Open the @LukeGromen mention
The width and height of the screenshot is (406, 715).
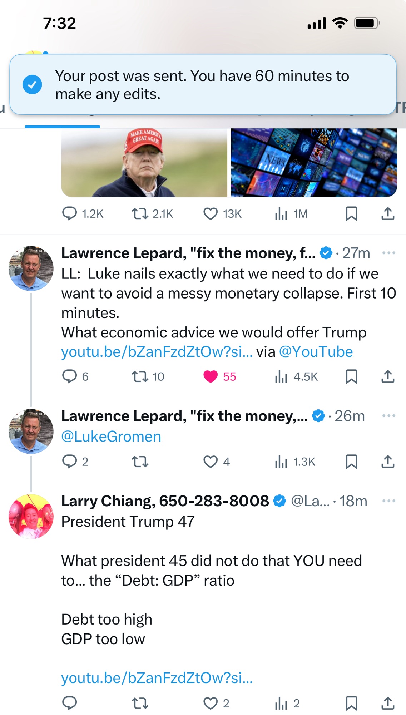111,437
